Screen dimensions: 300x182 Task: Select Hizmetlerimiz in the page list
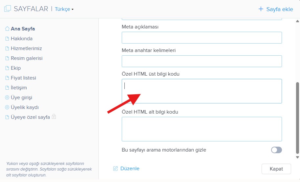click(x=26, y=48)
